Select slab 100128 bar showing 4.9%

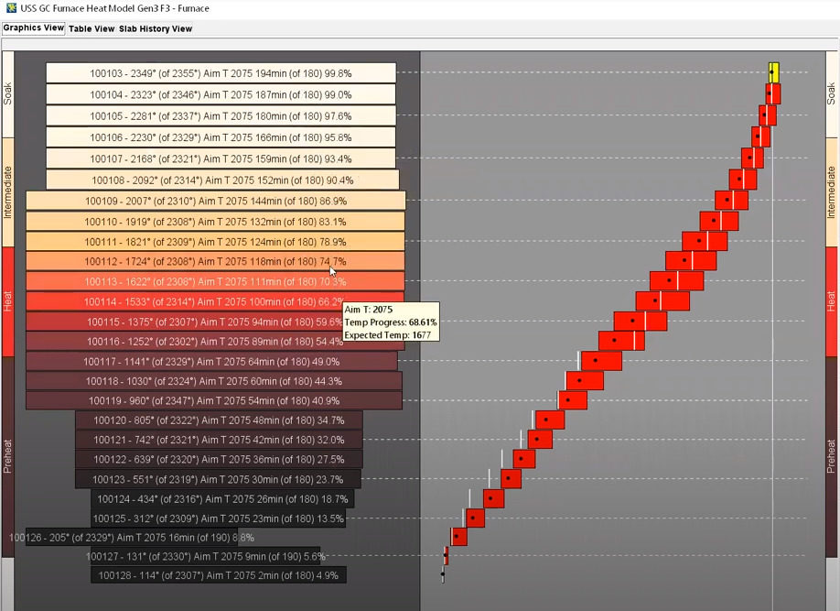(218, 575)
